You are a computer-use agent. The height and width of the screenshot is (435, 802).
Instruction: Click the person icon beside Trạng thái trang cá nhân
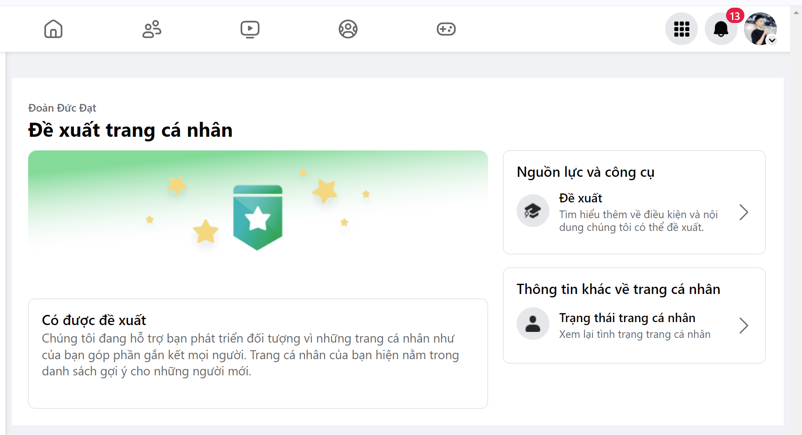coord(533,324)
